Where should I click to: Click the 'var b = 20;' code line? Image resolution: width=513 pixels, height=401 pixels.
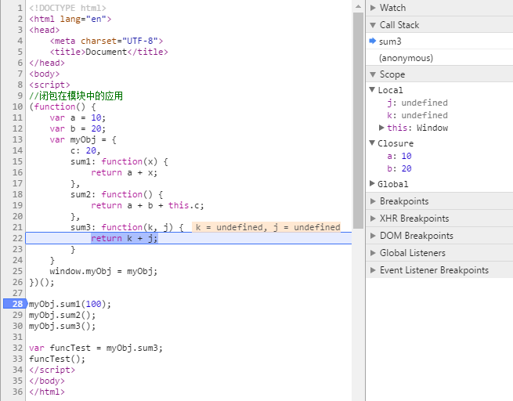tap(78, 128)
